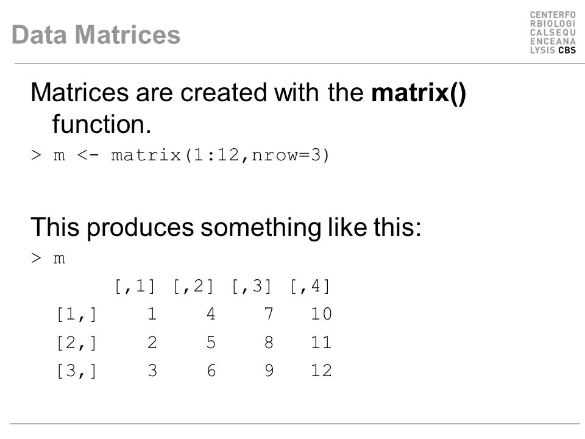Click the [1,] row label
This screenshot has width=585, height=439.
click(77, 314)
